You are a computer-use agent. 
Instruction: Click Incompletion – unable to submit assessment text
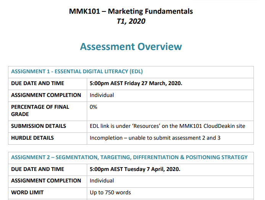click(x=155, y=138)
